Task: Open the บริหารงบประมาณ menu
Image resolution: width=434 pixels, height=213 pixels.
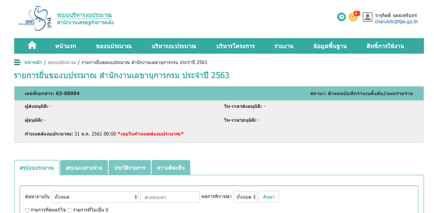Action: (174, 46)
